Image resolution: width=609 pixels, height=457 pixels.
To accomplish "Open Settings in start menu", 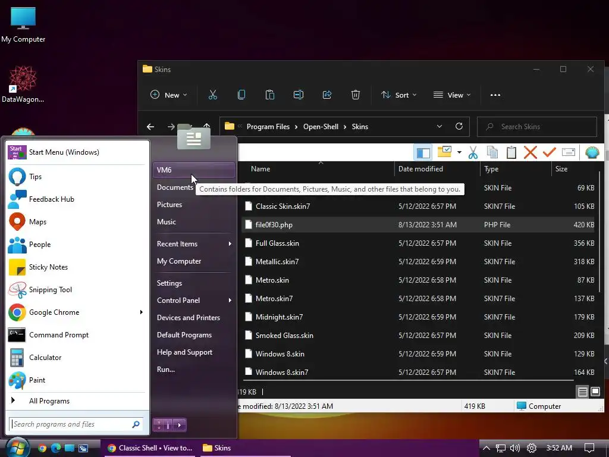I will pos(194,283).
